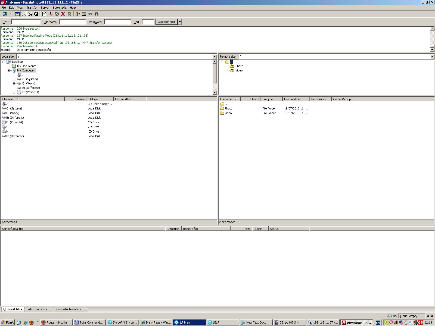Toggle synchronized browsing

90,14
